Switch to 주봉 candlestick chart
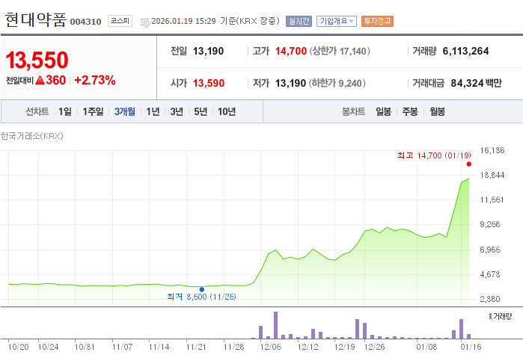523x358 pixels. 410,111
